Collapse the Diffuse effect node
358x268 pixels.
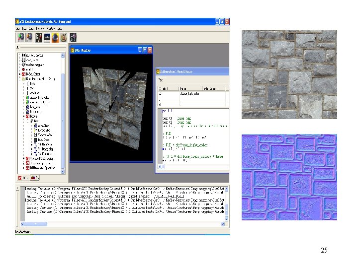tap(23, 116)
